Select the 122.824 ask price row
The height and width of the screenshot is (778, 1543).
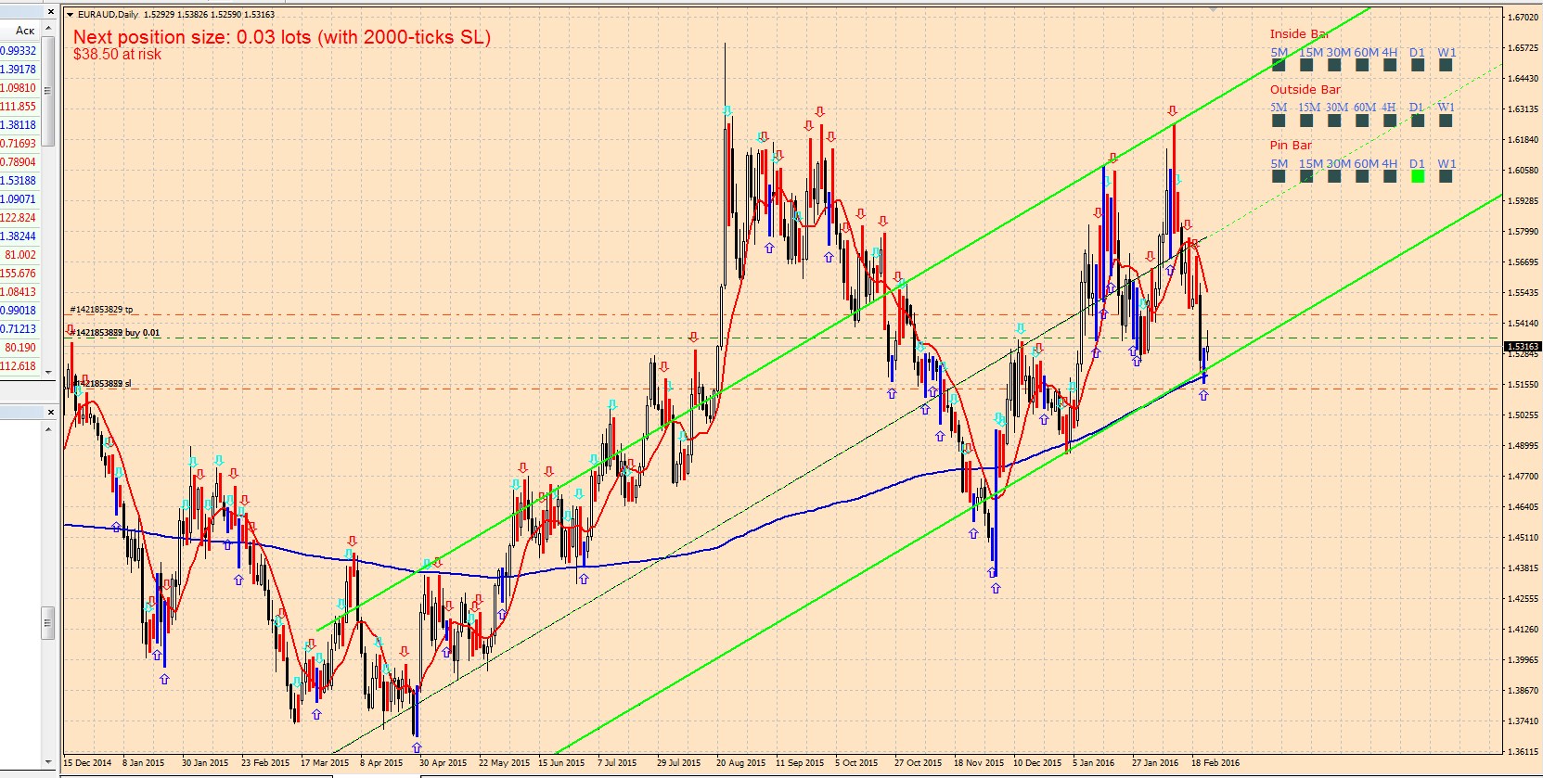20,218
